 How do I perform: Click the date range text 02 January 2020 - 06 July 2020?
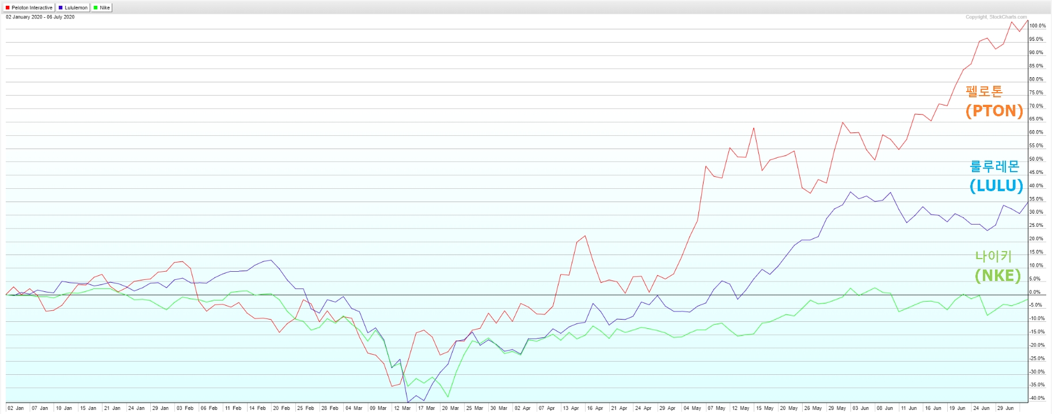tap(40, 17)
